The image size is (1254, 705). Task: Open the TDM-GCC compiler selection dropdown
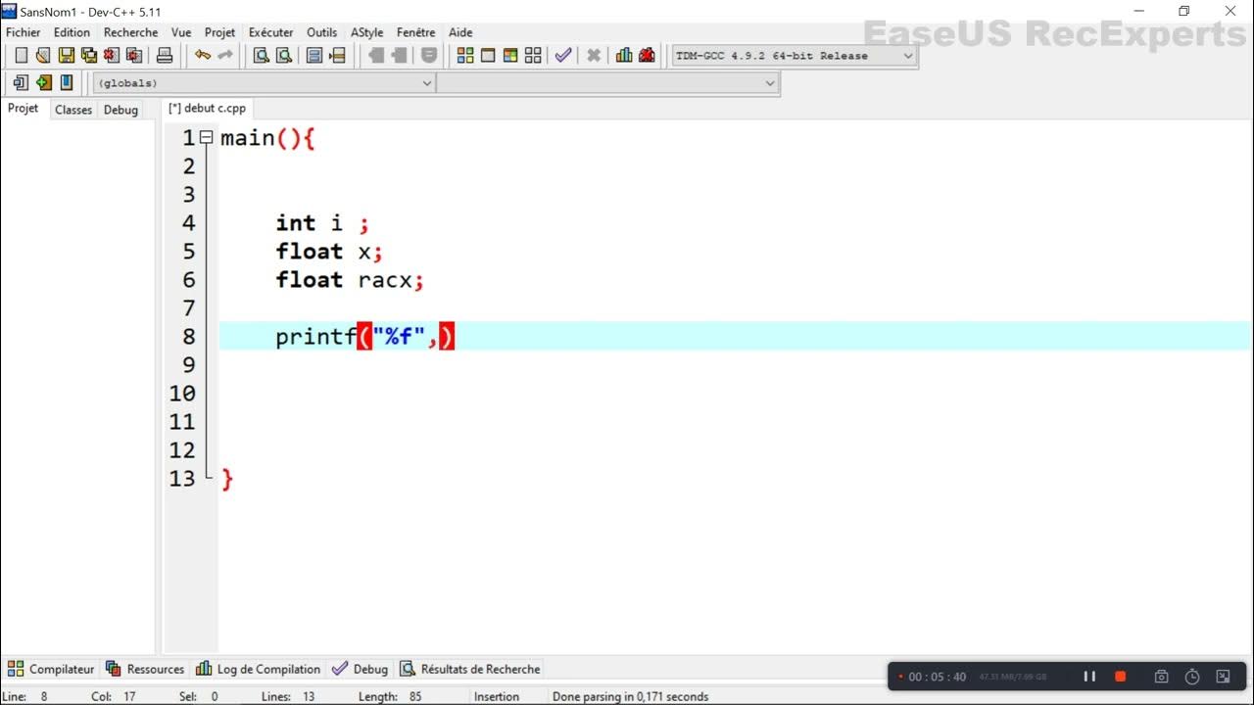pyautogui.click(x=794, y=56)
